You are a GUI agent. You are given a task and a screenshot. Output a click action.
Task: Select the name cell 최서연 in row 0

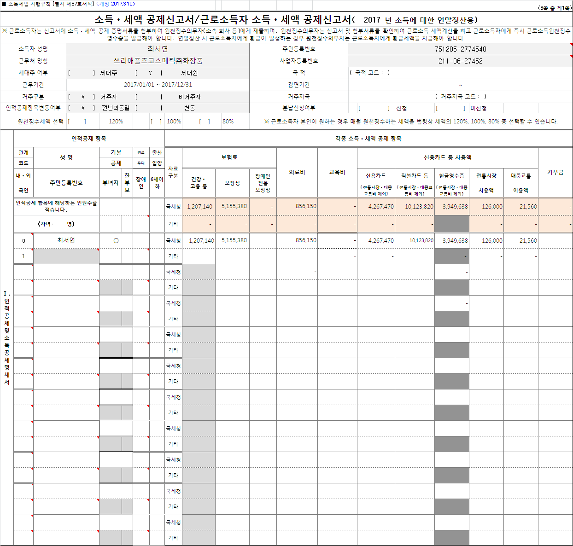pyautogui.click(x=66, y=240)
